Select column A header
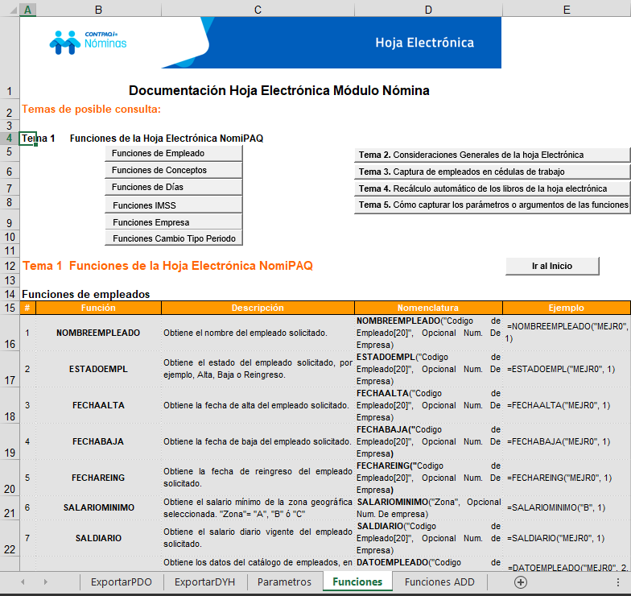Viewport: 631px width, 596px height. point(27,10)
